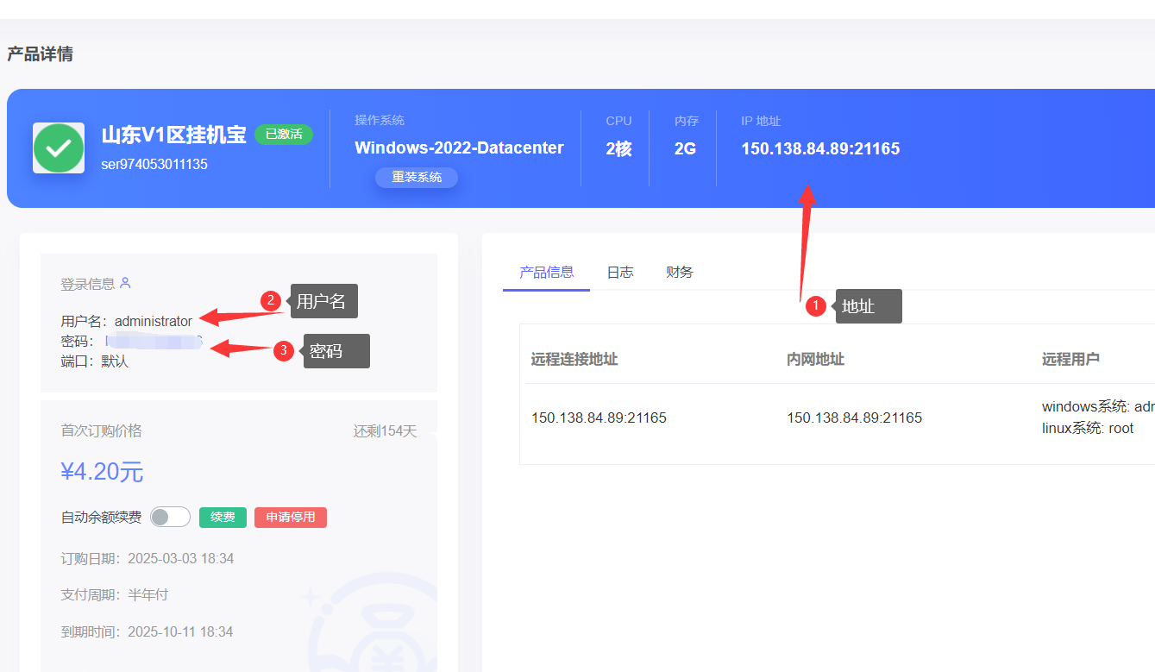Click the IP under 内网地址 column
The image size is (1155, 672).
854,418
